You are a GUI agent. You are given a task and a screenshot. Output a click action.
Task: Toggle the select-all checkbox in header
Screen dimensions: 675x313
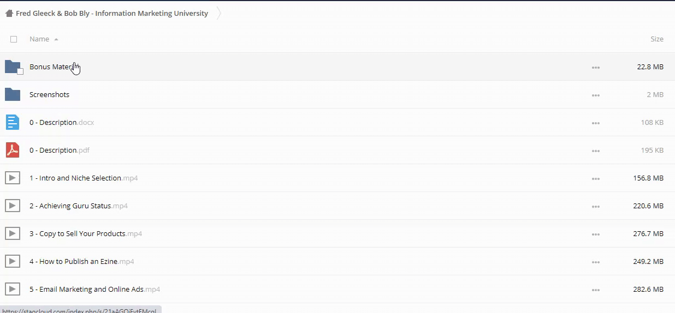click(x=14, y=39)
